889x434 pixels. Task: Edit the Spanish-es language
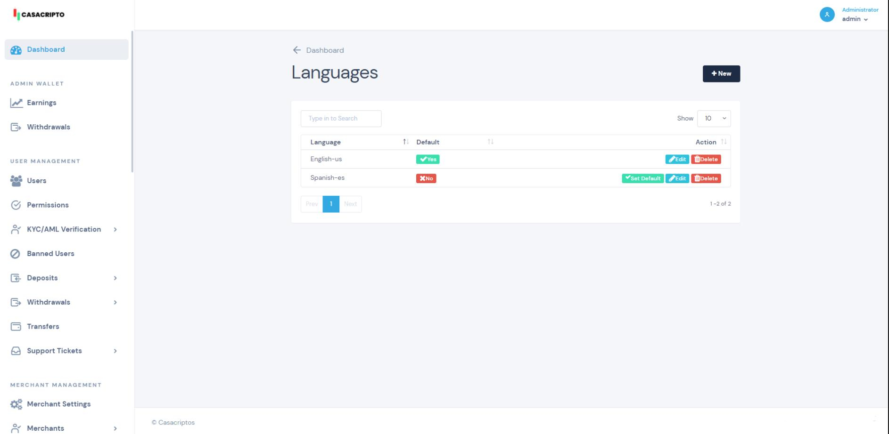coord(677,178)
